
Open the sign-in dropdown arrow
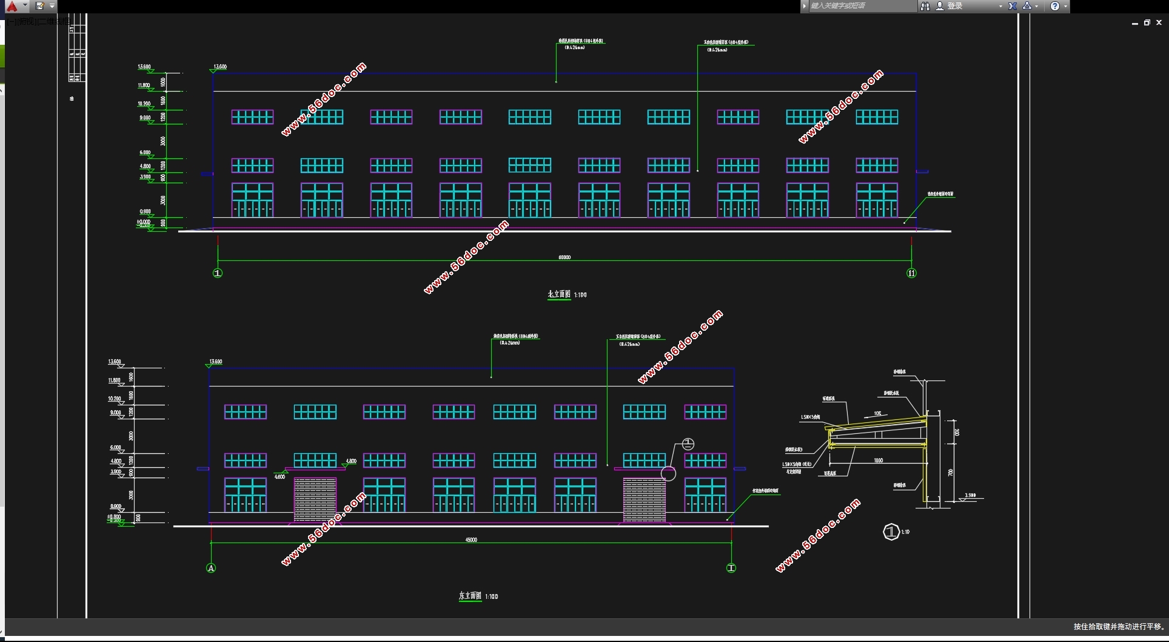[x=1000, y=6]
